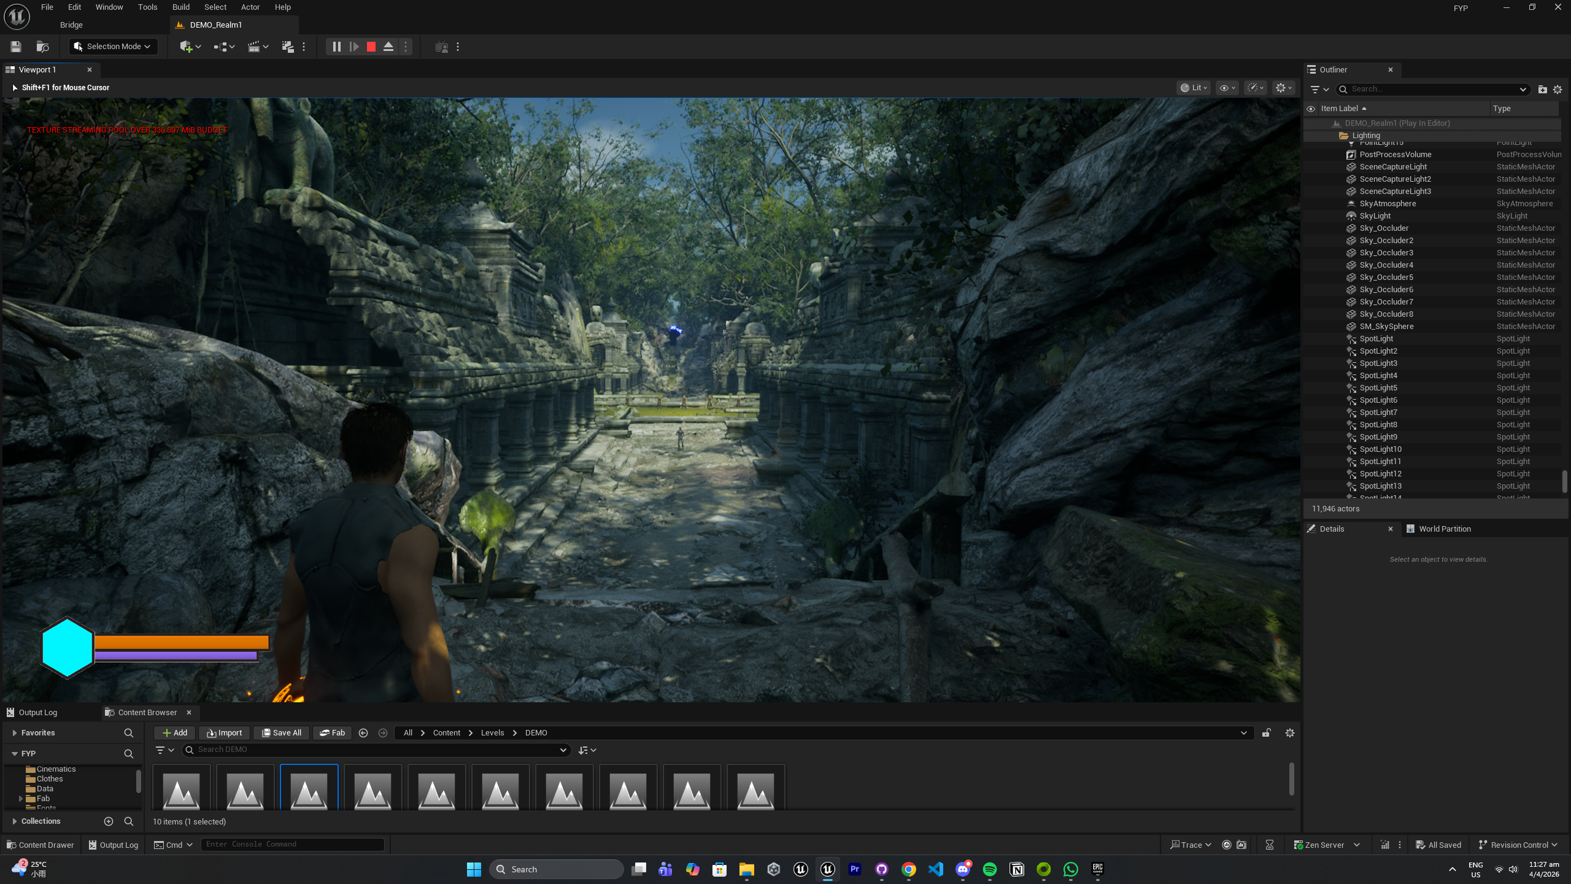The width and height of the screenshot is (1571, 884).
Task: Open the Outliner settings gear
Action: [x=1557, y=90]
